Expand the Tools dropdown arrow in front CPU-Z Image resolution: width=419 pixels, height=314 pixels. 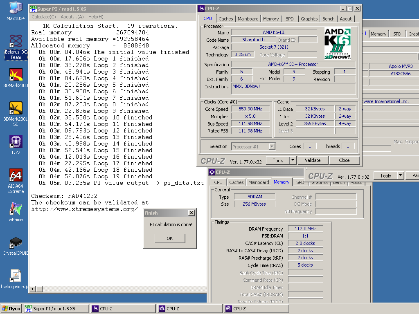293,160
